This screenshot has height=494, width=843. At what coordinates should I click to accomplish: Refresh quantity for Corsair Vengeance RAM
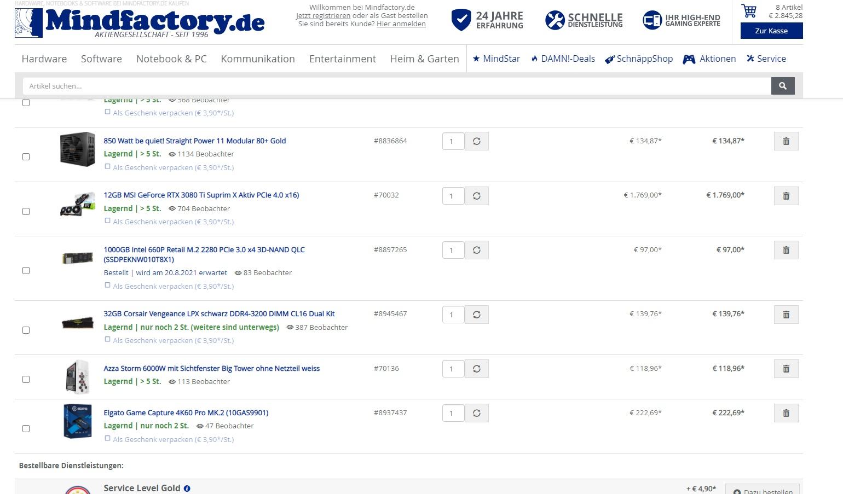(477, 315)
